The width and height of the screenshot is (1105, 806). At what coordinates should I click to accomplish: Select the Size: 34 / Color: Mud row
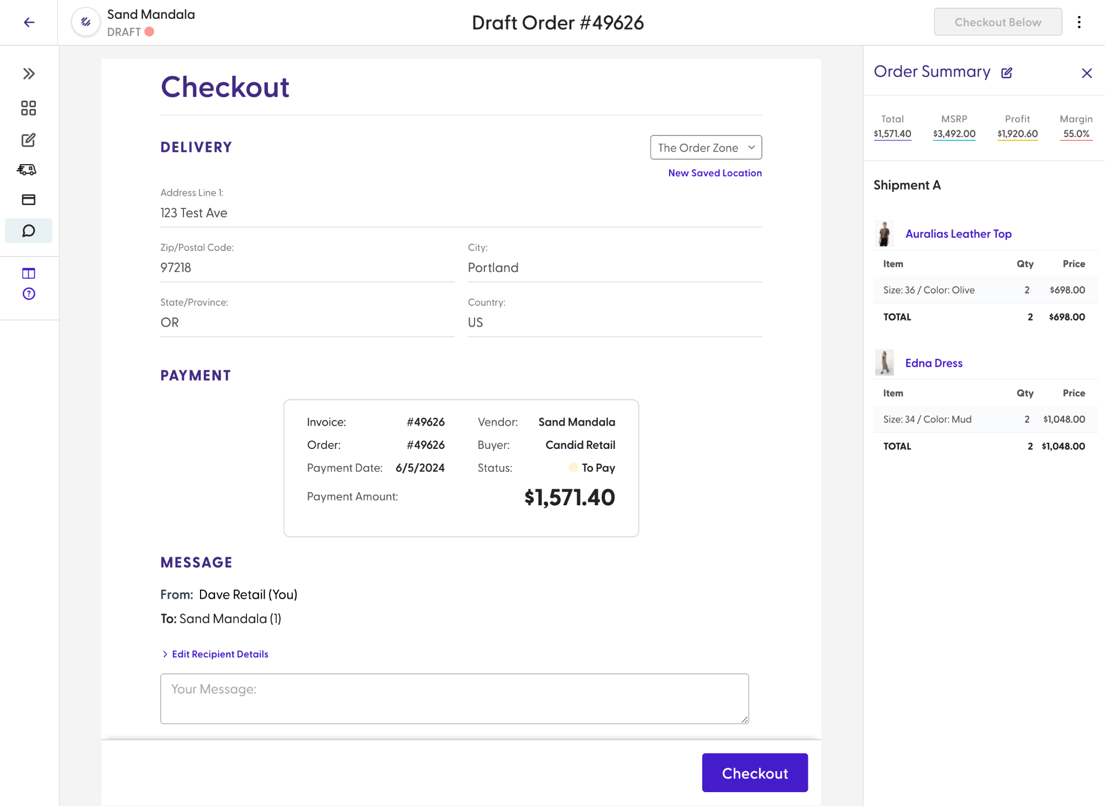985,420
